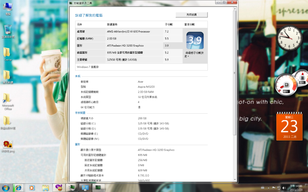Switch to the blue control panel taskbar window
Screen dimensions: 308x192
(85, 188)
